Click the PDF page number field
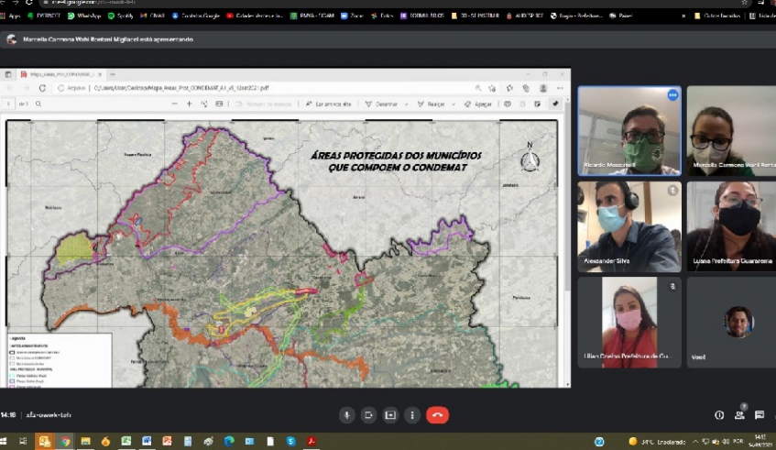 pos(8,104)
